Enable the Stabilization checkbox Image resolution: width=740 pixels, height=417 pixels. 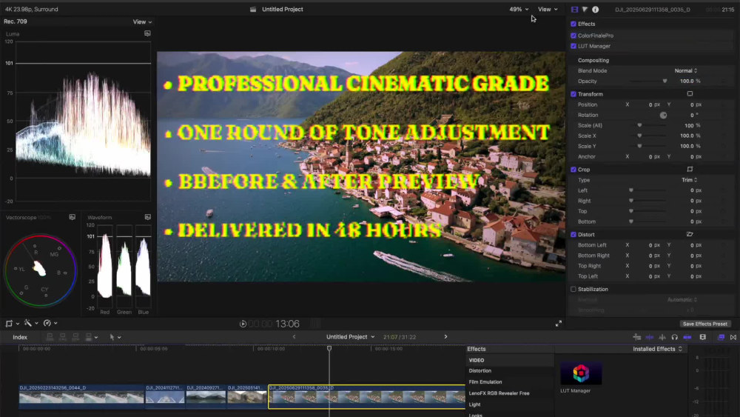pyautogui.click(x=573, y=290)
